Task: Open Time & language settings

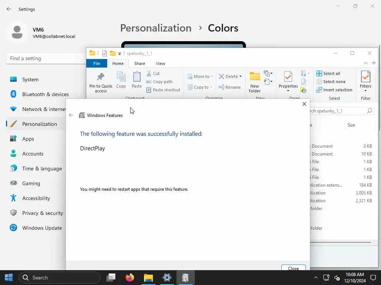Action: pyautogui.click(x=36, y=168)
